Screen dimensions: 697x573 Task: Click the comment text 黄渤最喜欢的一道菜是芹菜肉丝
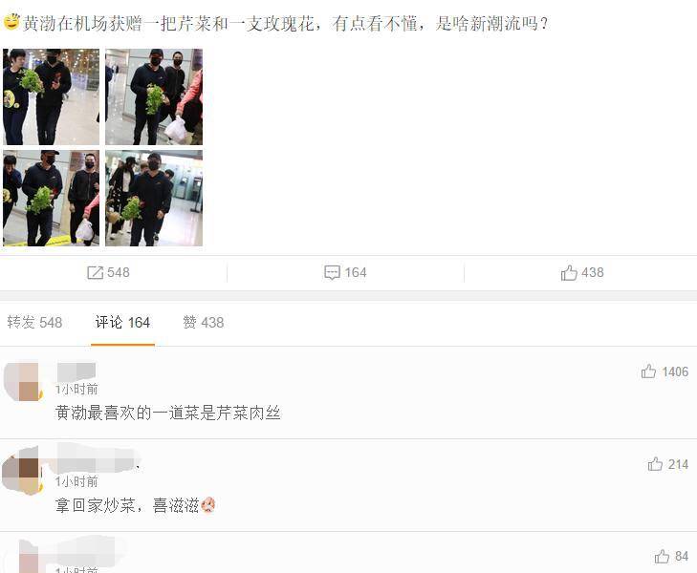pos(168,414)
